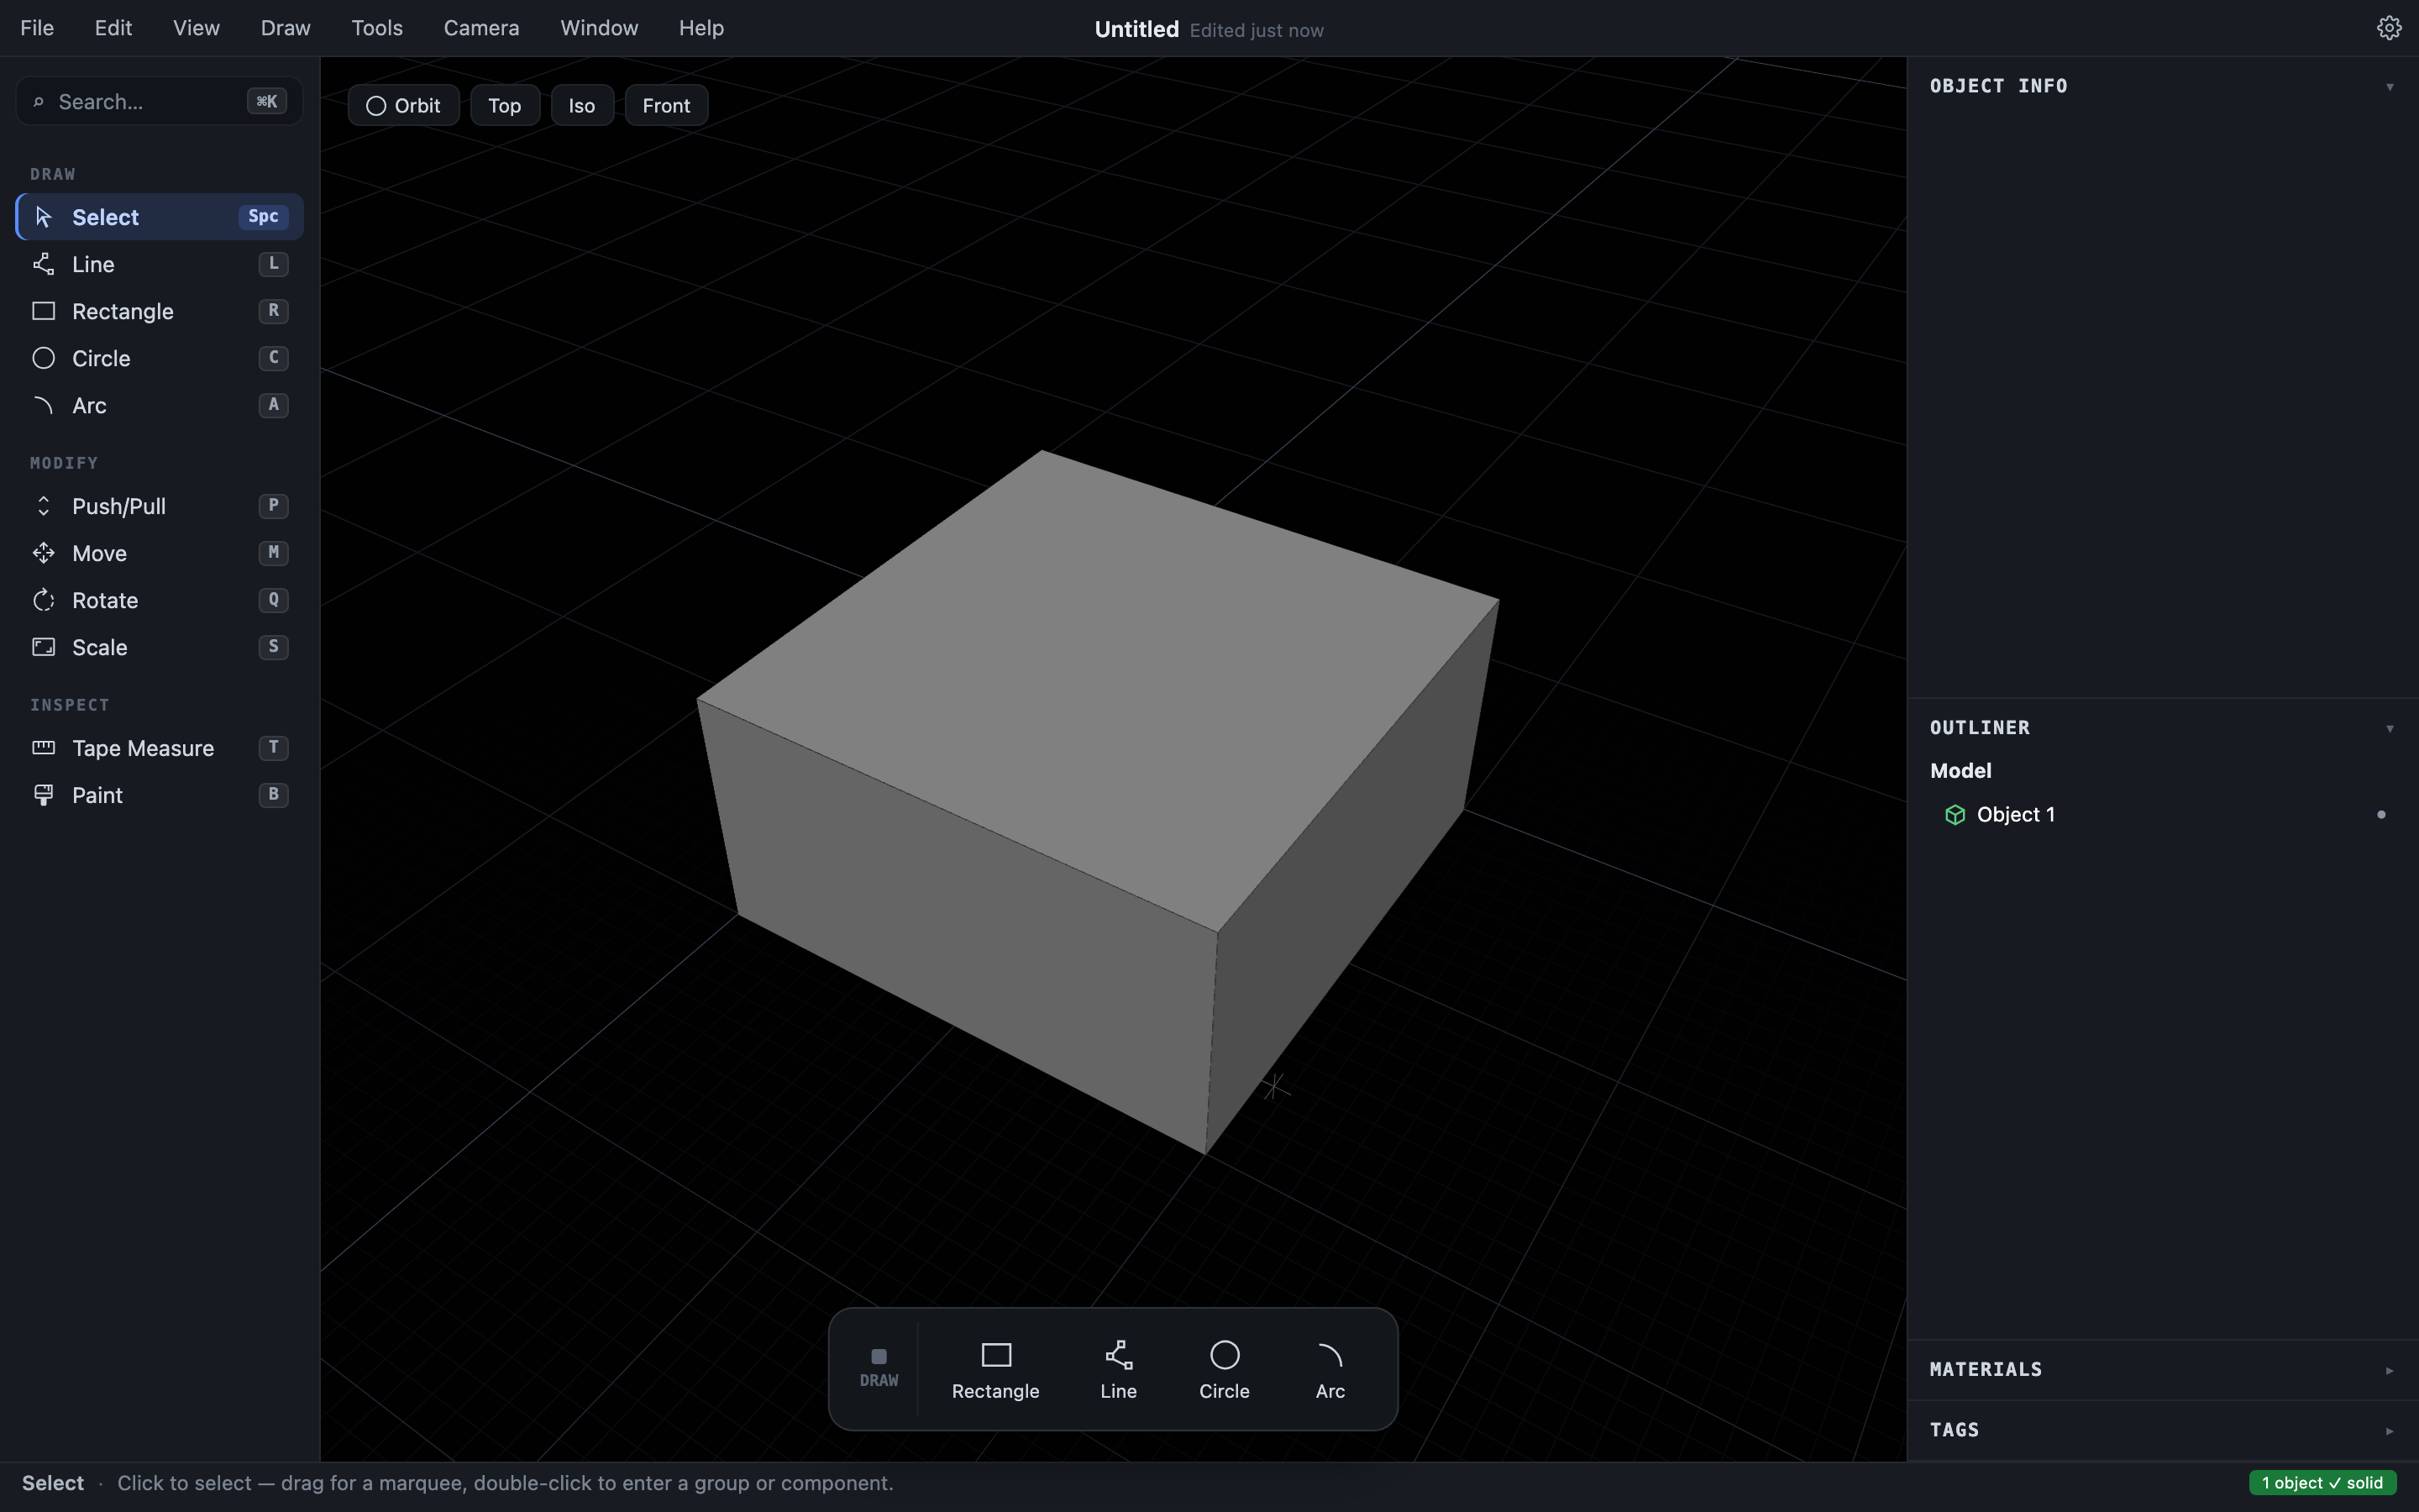Open the Tools menu
The width and height of the screenshot is (2419, 1512).
tap(377, 28)
